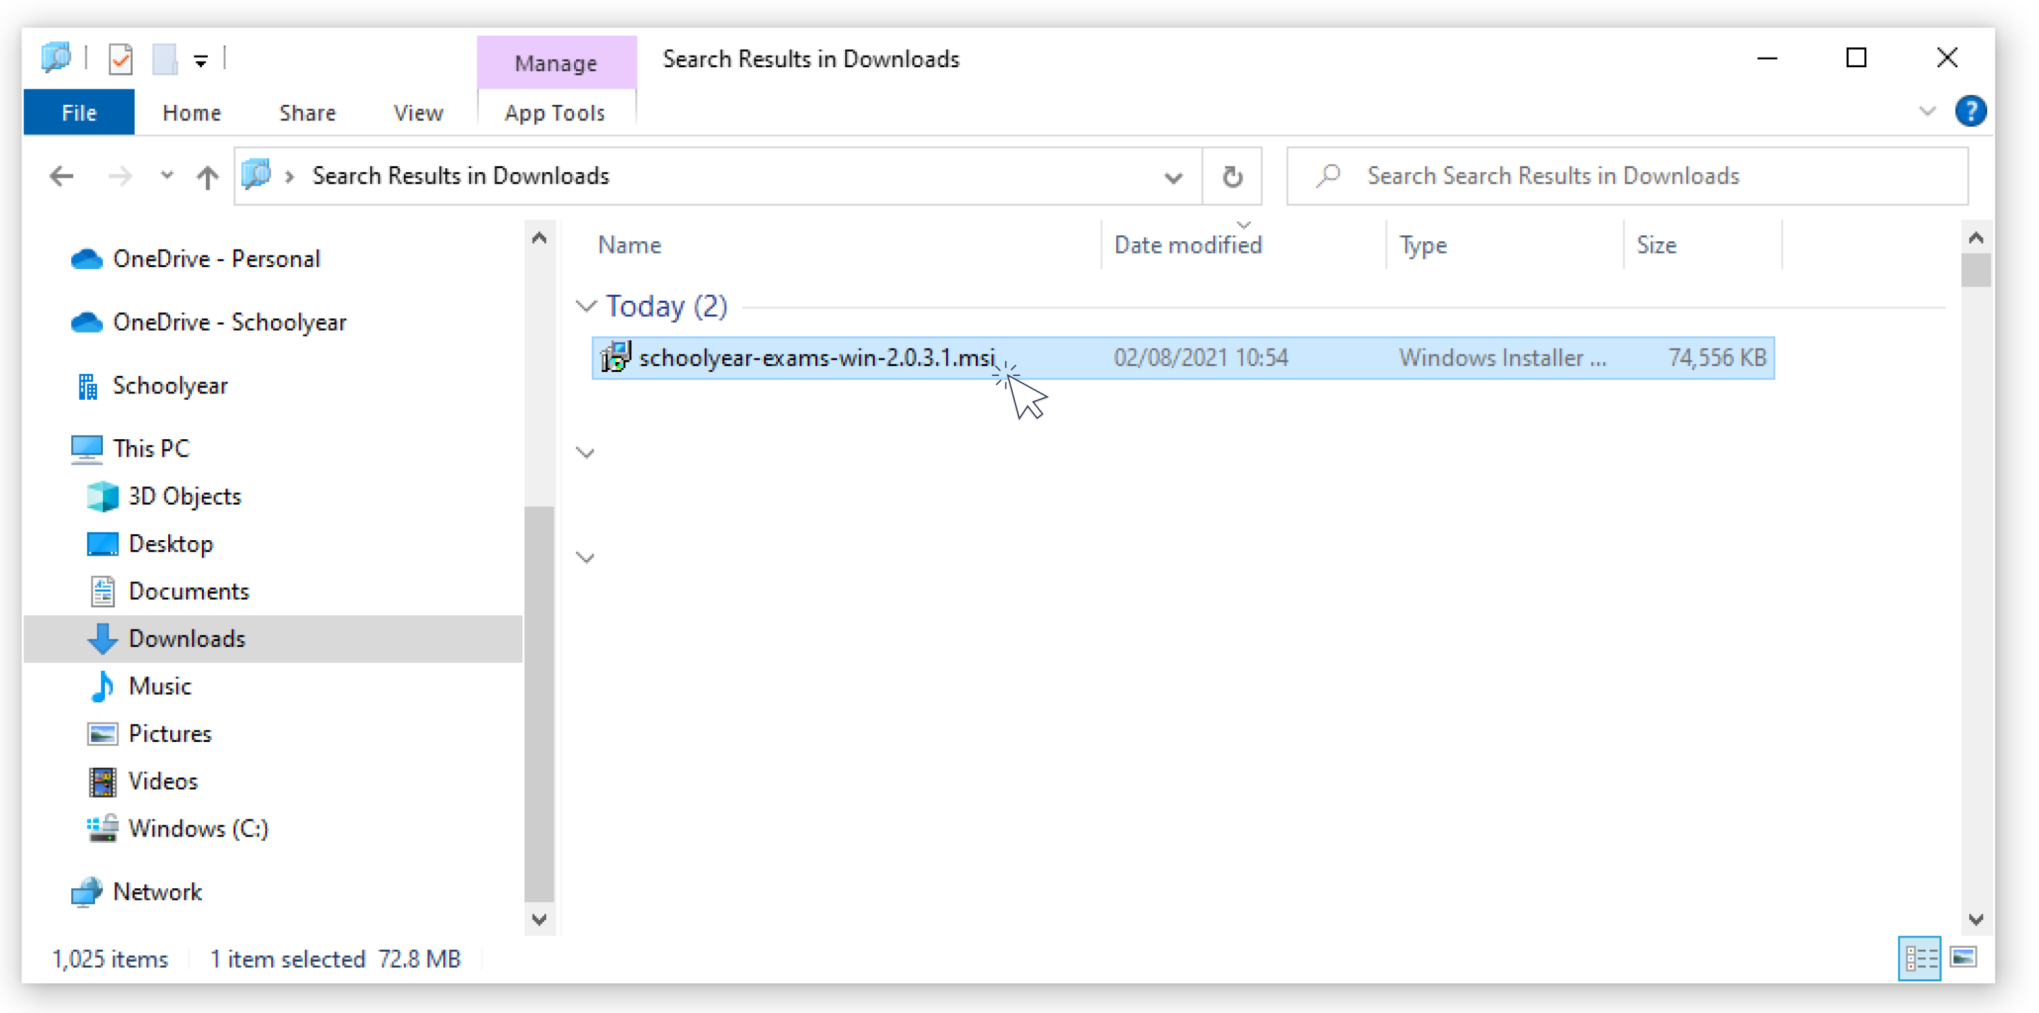Click the navigation pane scrollbar thumb

point(539,704)
